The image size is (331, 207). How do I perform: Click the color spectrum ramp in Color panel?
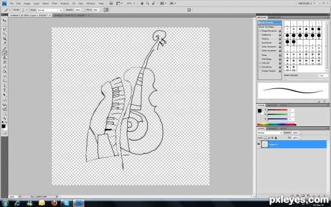[x=276, y=124]
